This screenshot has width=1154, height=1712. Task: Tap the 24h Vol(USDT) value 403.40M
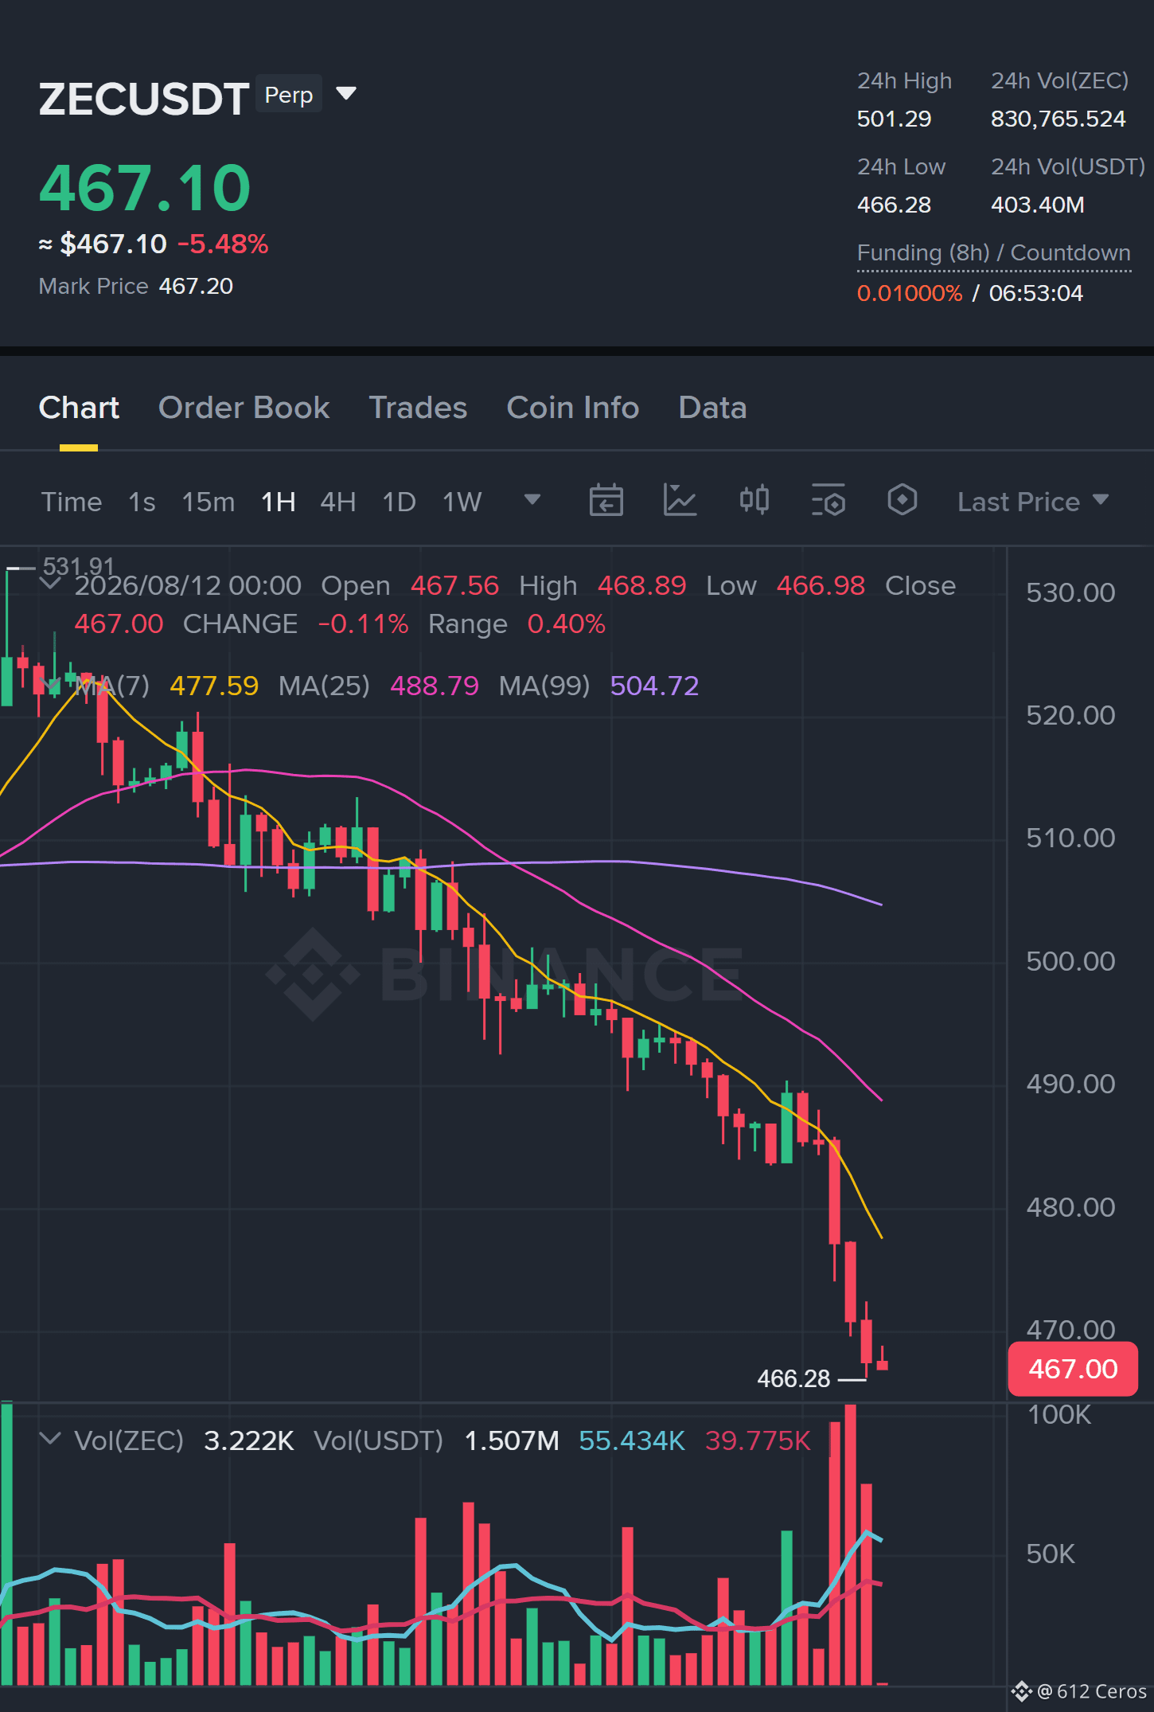(1038, 205)
